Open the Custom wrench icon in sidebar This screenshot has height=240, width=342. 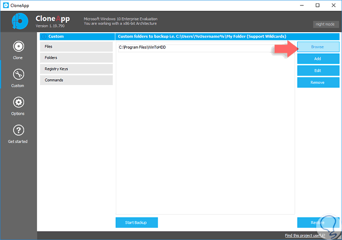[19, 74]
